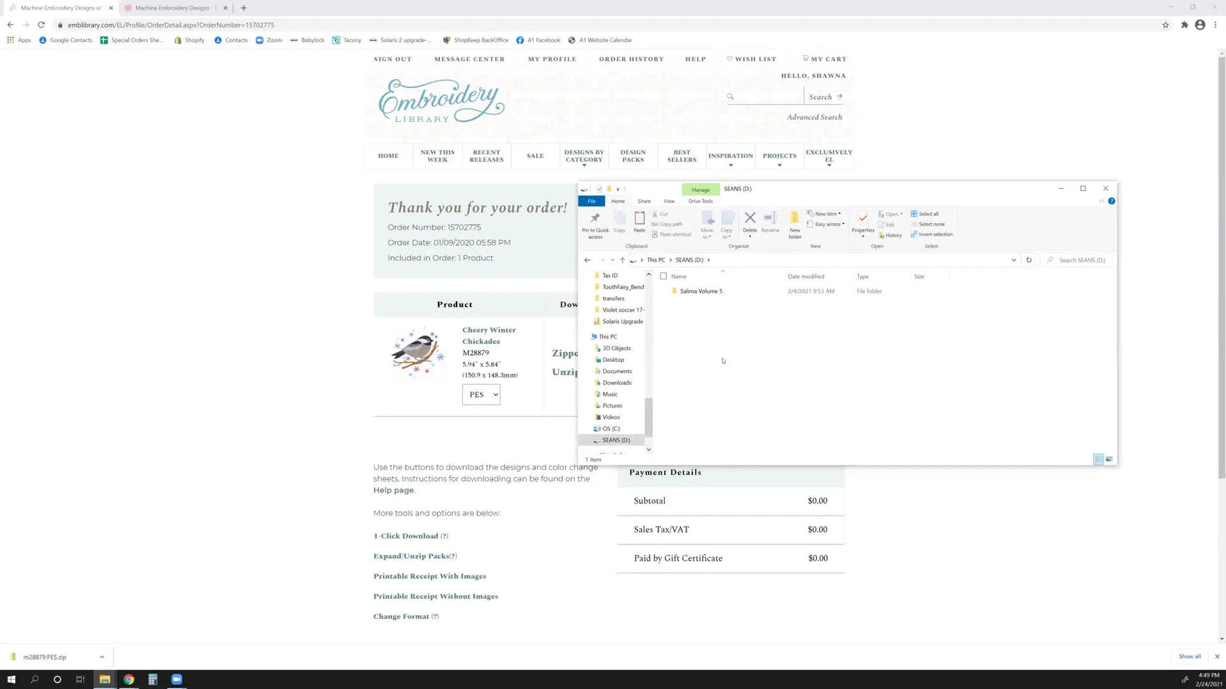The height and width of the screenshot is (689, 1226).
Task: Open the PES format dropdown
Action: (481, 394)
